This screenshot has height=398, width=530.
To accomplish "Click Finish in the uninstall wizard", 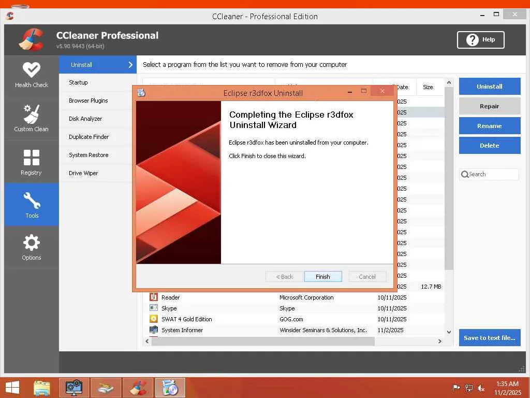I will pos(323,277).
